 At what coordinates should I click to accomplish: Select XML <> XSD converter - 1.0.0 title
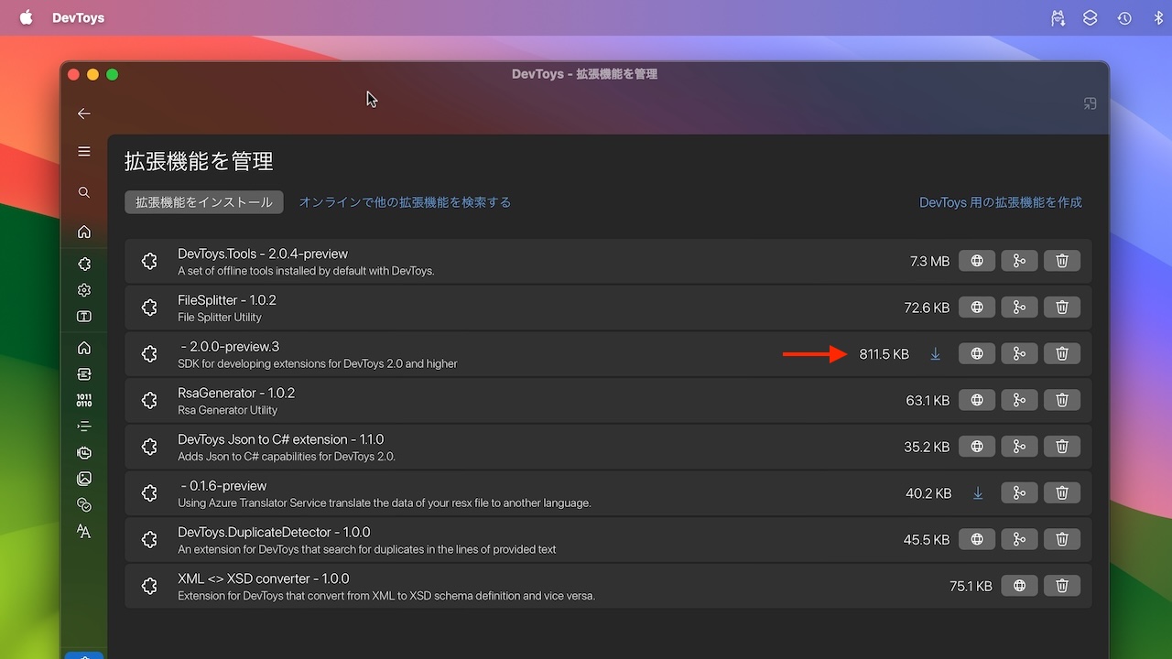(264, 578)
